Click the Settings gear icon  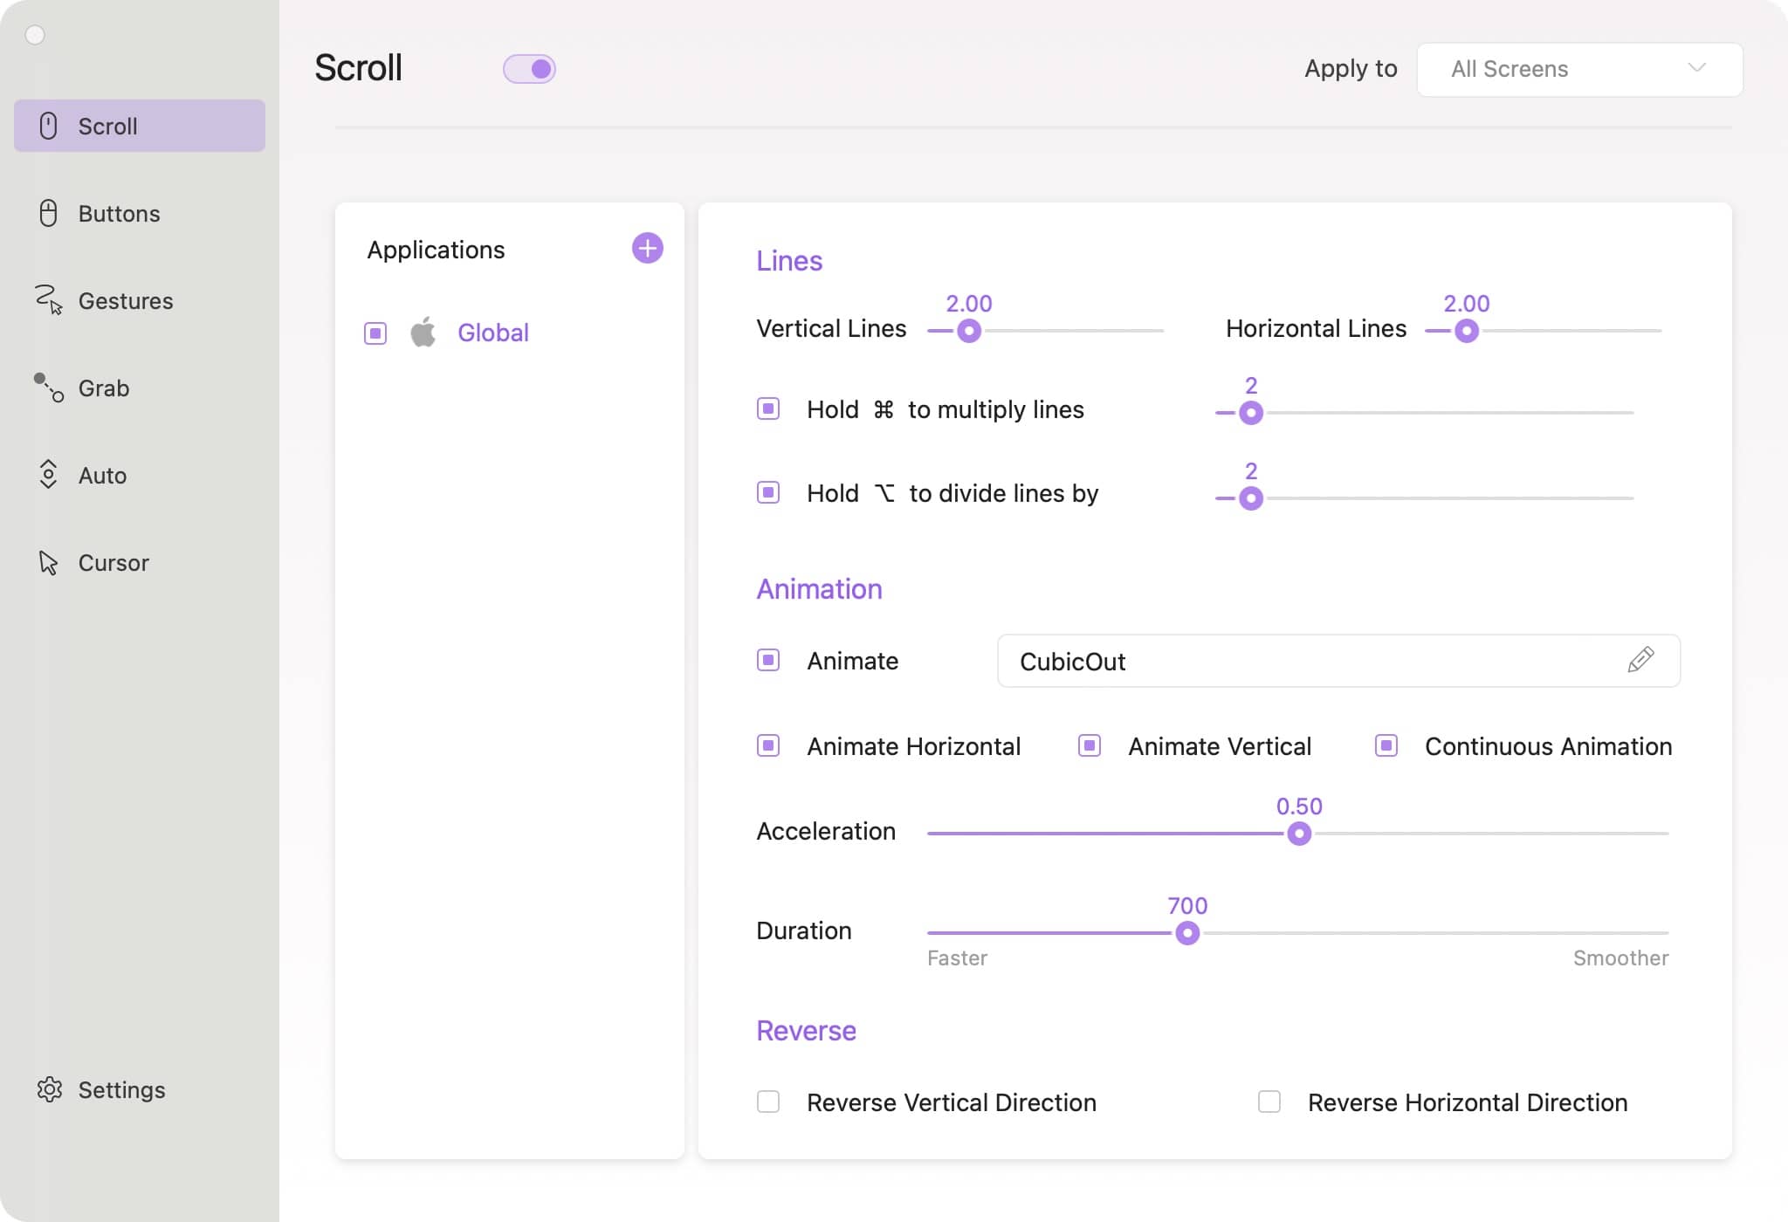click(x=50, y=1089)
